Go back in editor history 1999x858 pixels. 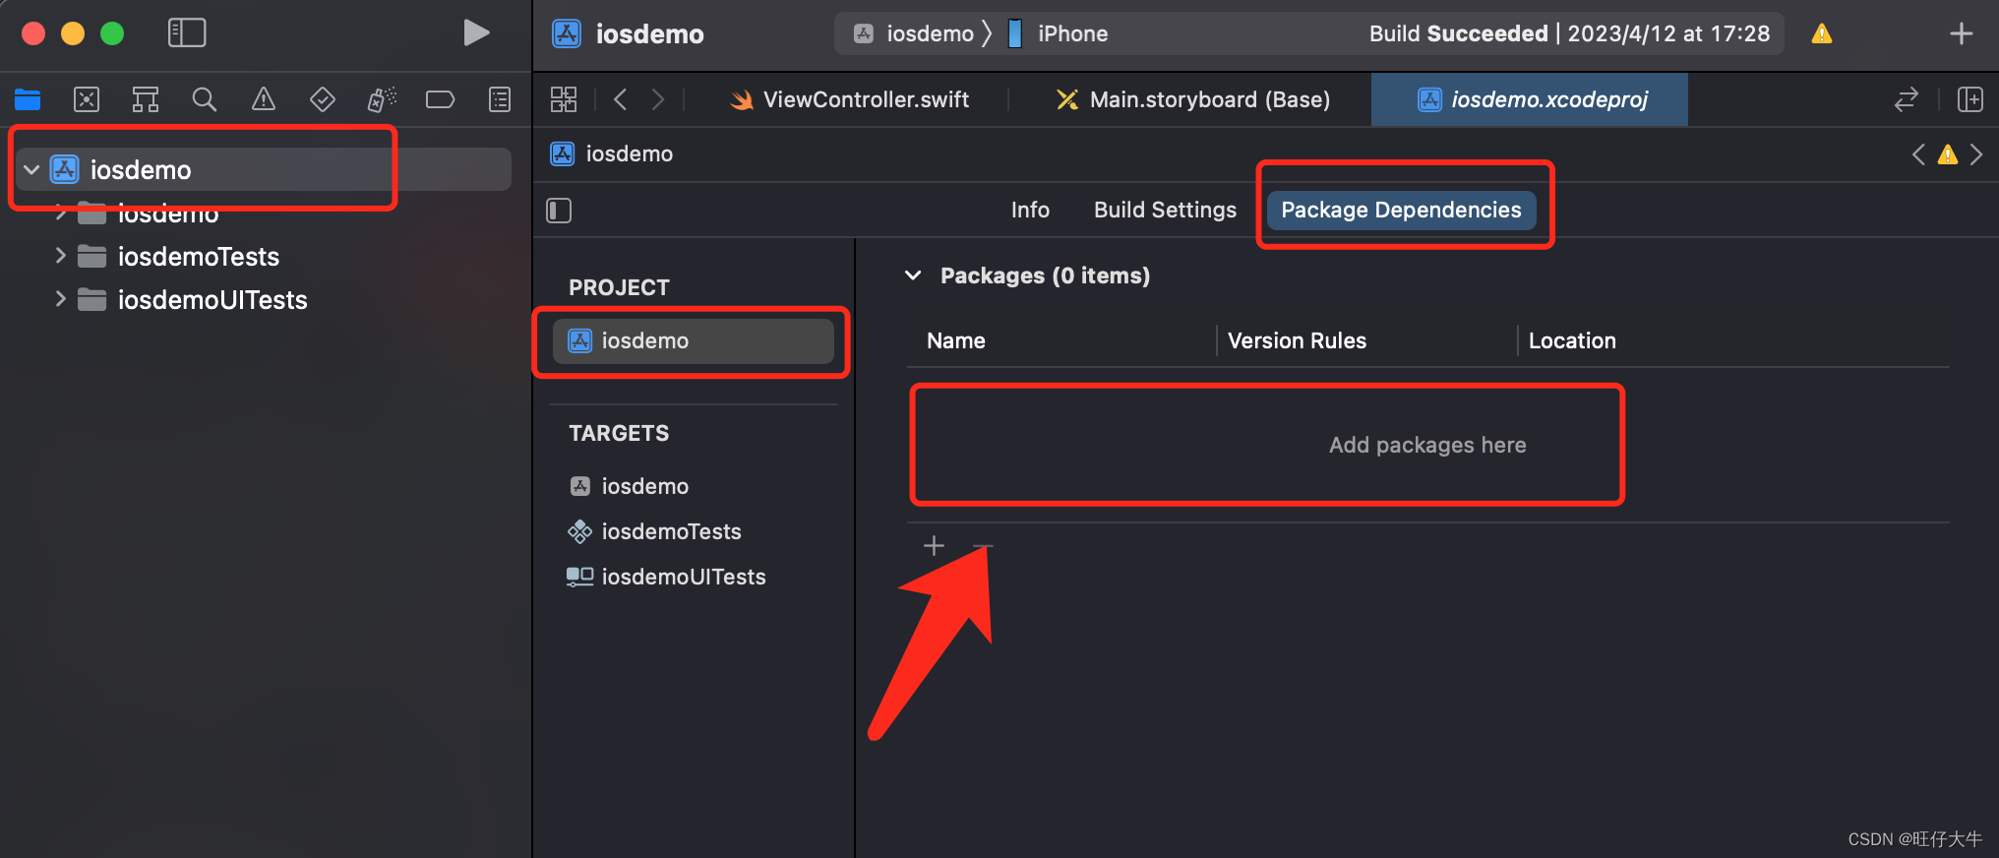[x=620, y=99]
